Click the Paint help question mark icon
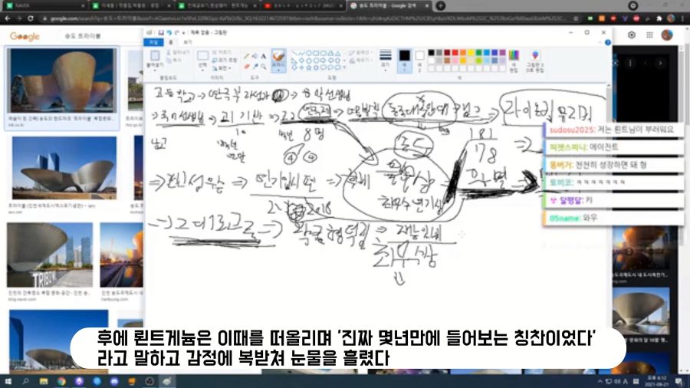The width and height of the screenshot is (690, 388). [x=608, y=42]
